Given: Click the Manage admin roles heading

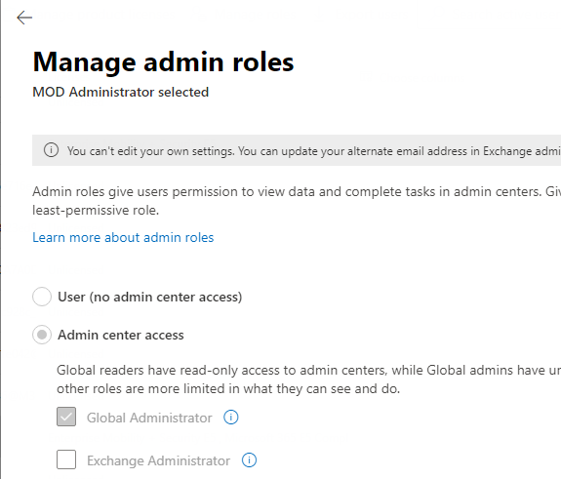Looking at the screenshot, I should (163, 62).
